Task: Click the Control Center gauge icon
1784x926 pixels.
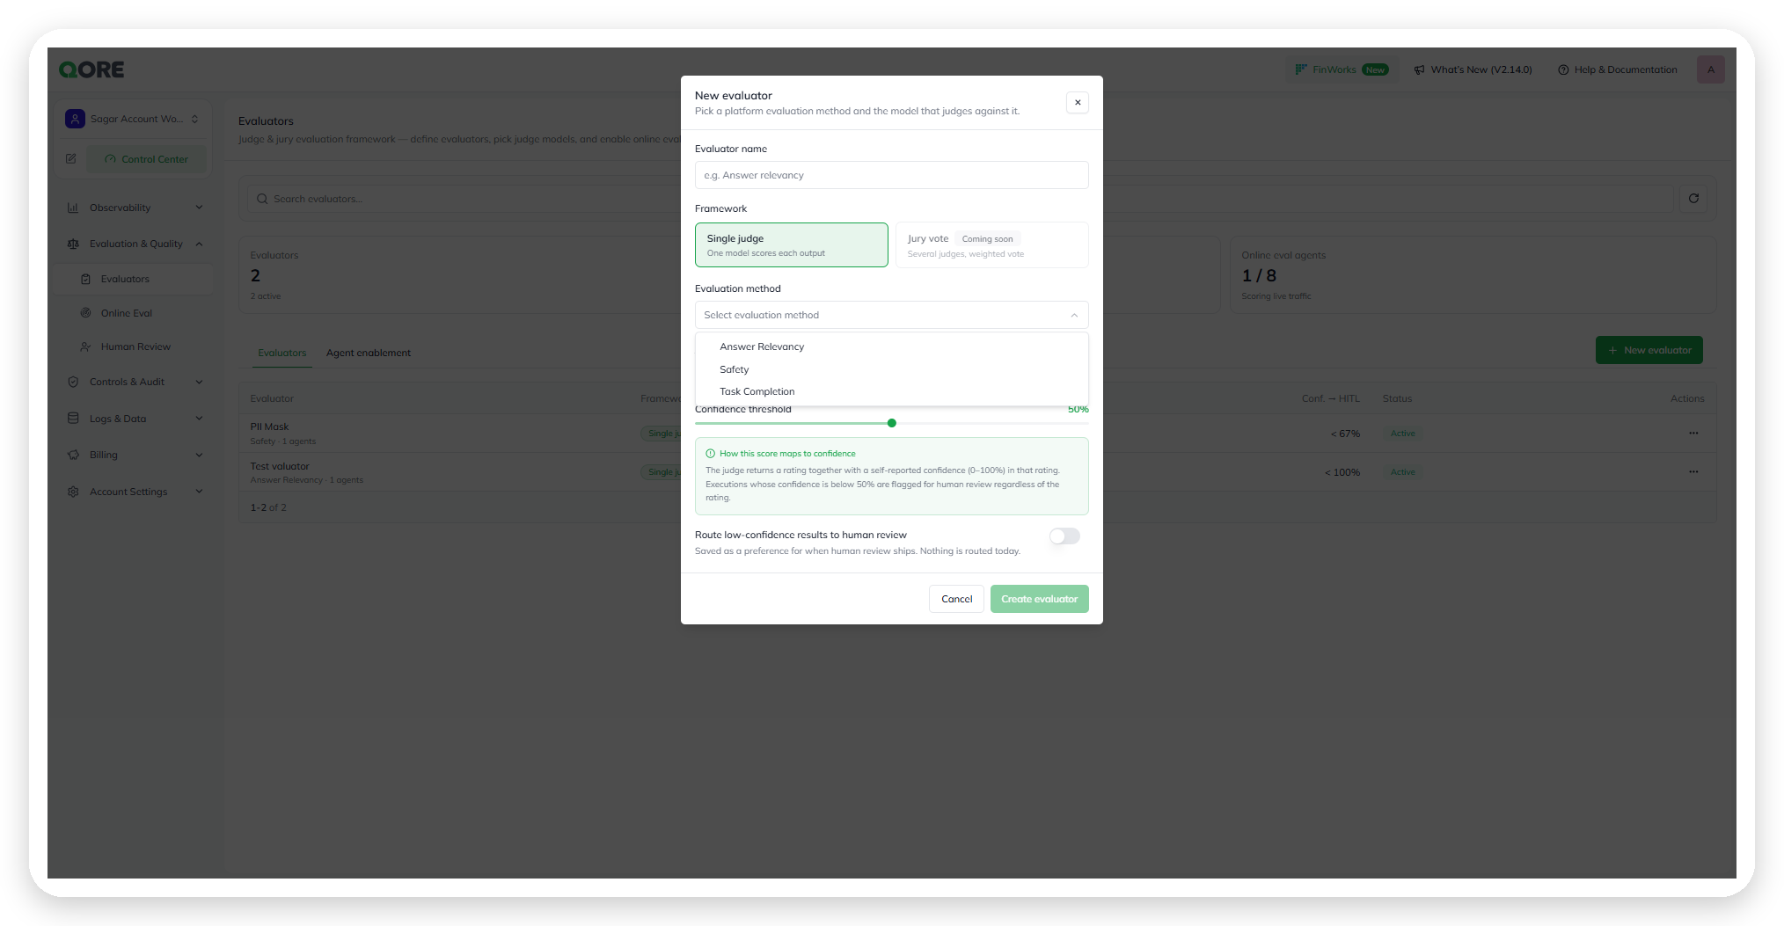Action: [x=110, y=159]
